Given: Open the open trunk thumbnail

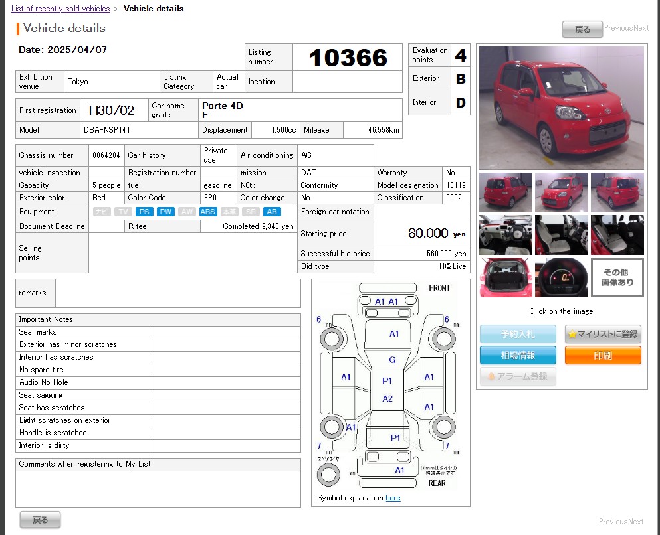Looking at the screenshot, I should (506, 277).
